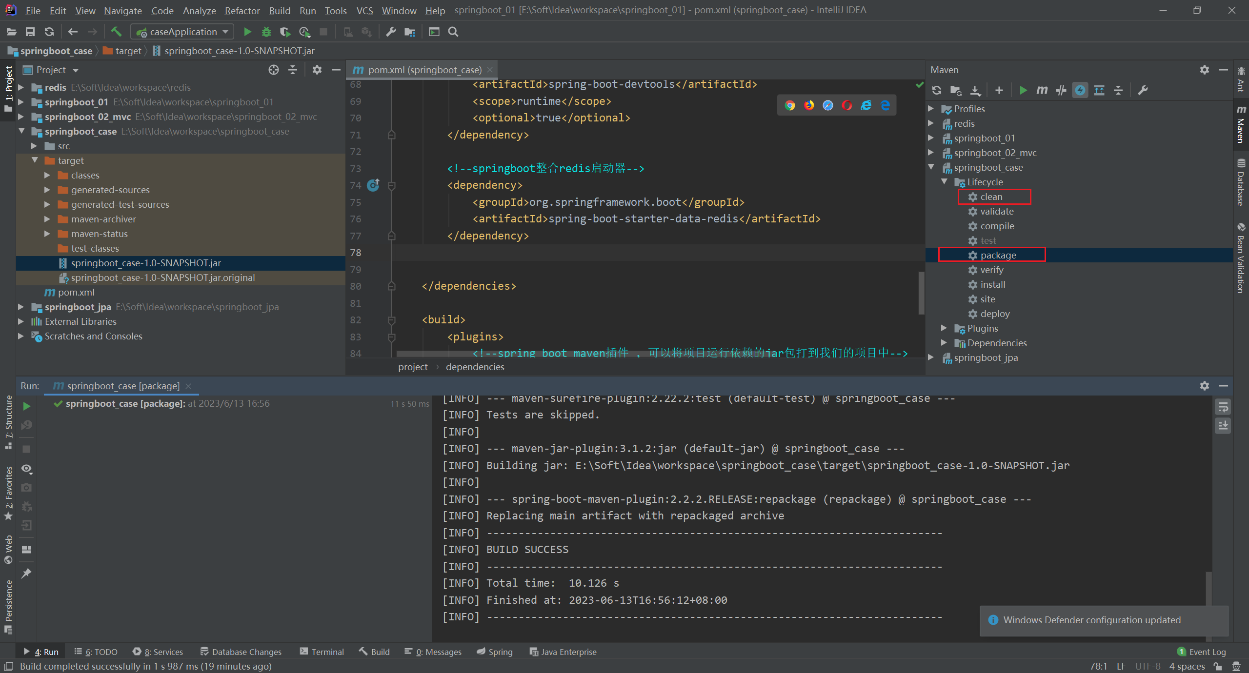The height and width of the screenshot is (673, 1249).
Task: Toggle soft-wrap in Run console
Action: 1223,407
